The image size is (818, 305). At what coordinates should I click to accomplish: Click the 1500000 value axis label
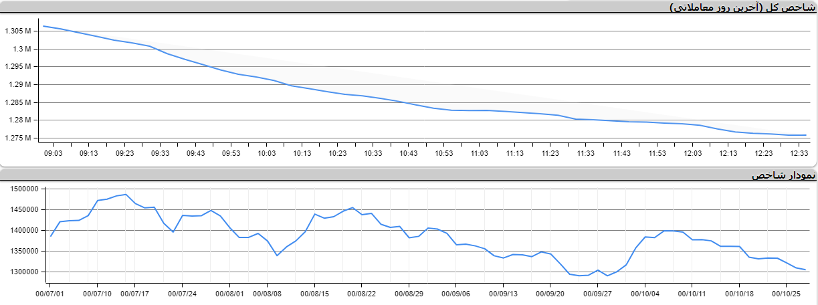tap(20, 189)
